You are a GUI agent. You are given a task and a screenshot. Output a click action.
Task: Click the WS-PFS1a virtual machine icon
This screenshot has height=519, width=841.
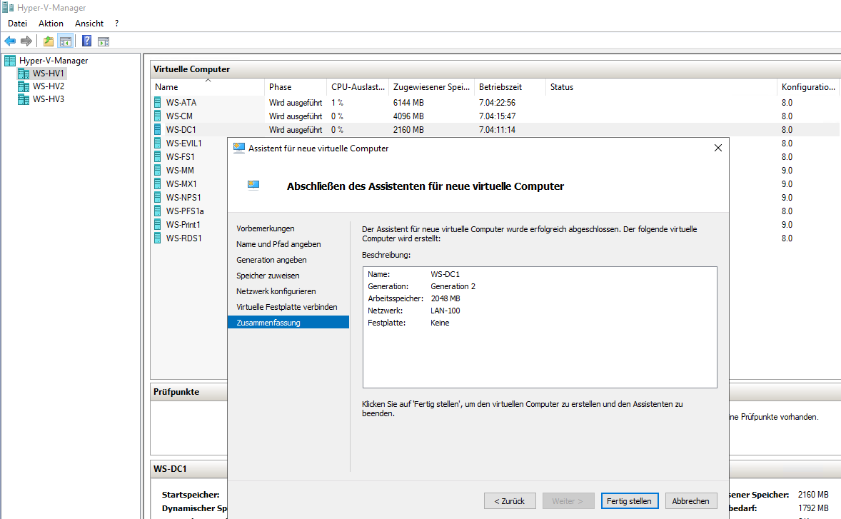pyautogui.click(x=158, y=211)
